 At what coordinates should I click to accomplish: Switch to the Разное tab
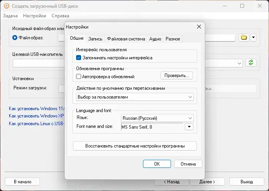point(173,39)
